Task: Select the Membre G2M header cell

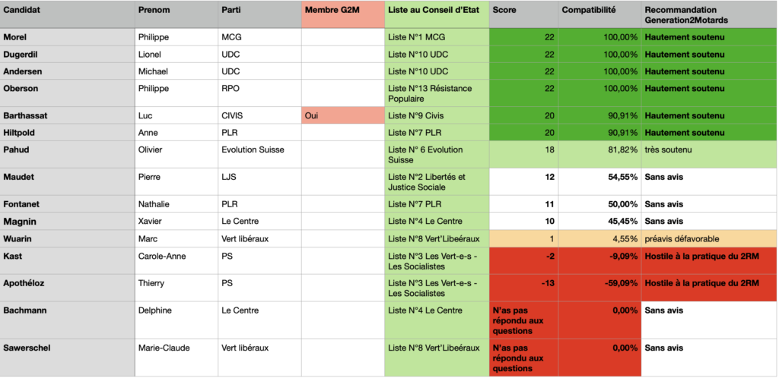Action: coord(332,10)
